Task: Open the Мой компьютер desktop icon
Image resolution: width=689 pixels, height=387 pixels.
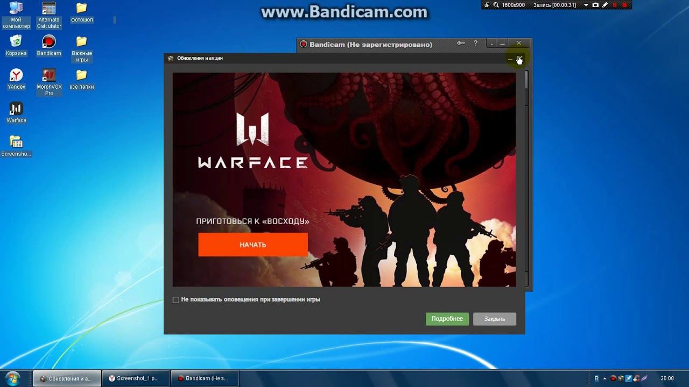Action: point(16,16)
